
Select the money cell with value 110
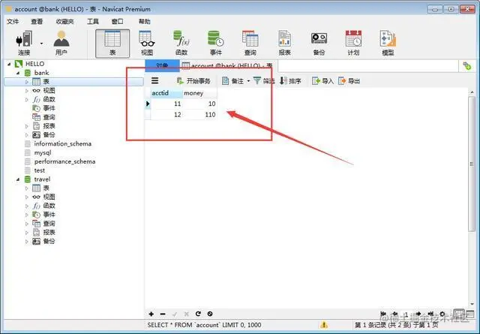click(x=200, y=115)
